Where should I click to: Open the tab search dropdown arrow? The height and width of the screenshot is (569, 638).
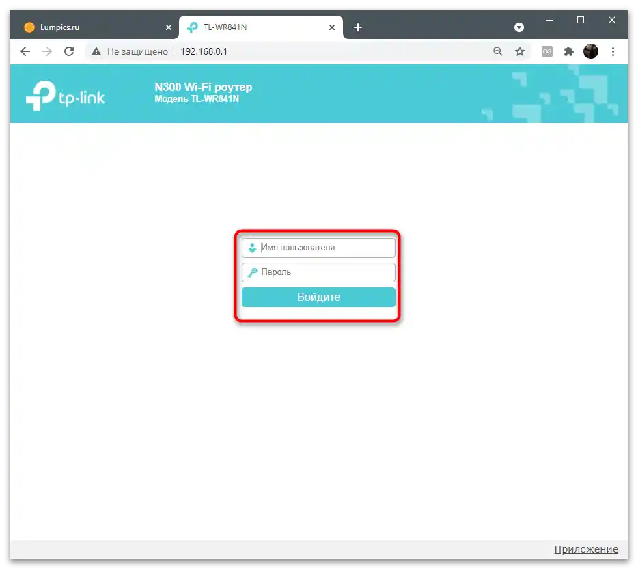[518, 27]
